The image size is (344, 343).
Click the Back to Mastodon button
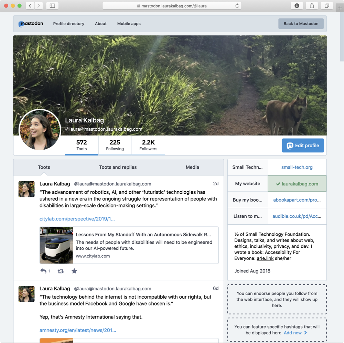click(301, 24)
